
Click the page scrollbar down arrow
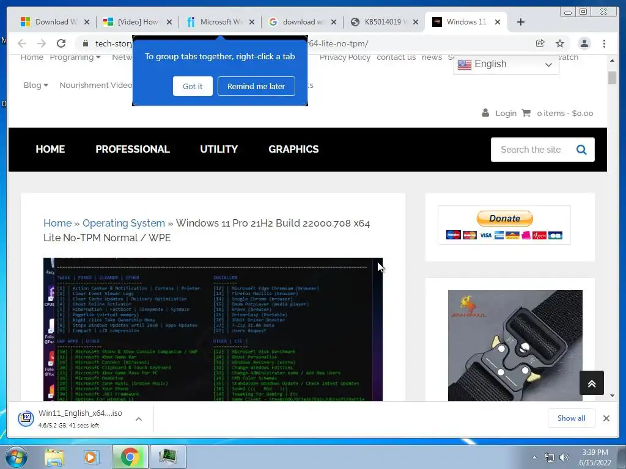tap(613, 396)
